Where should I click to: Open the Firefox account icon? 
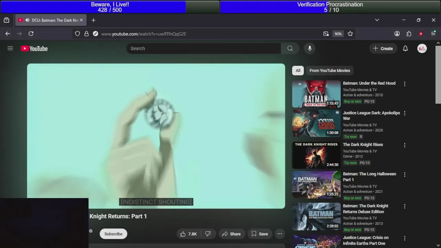[x=397, y=34]
